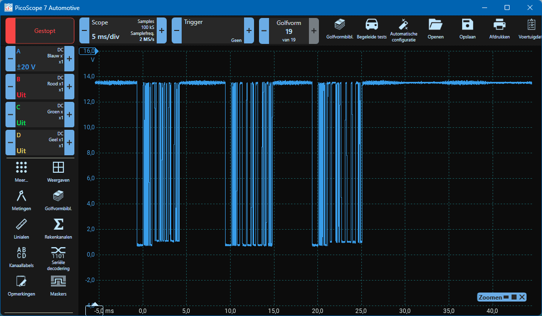The image size is (542, 316).
Task: Turn on channel D labeled Geel
Action: pos(40,142)
